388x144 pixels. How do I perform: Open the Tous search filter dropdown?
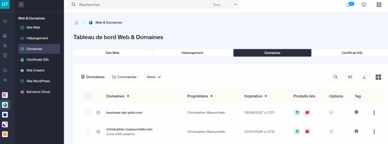225,5
